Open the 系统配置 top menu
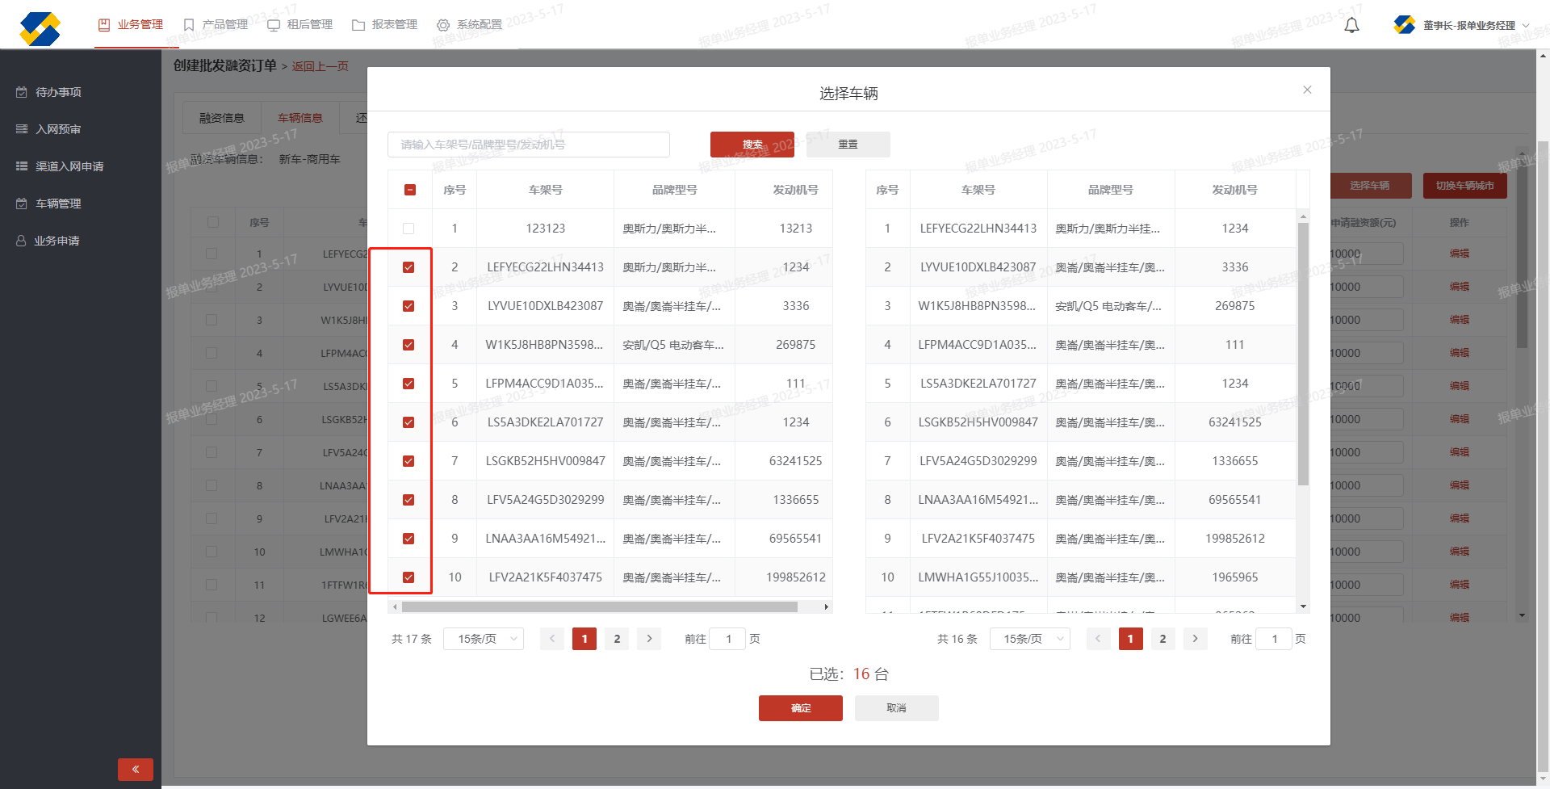Screen dimensions: 1550x789 (470, 25)
